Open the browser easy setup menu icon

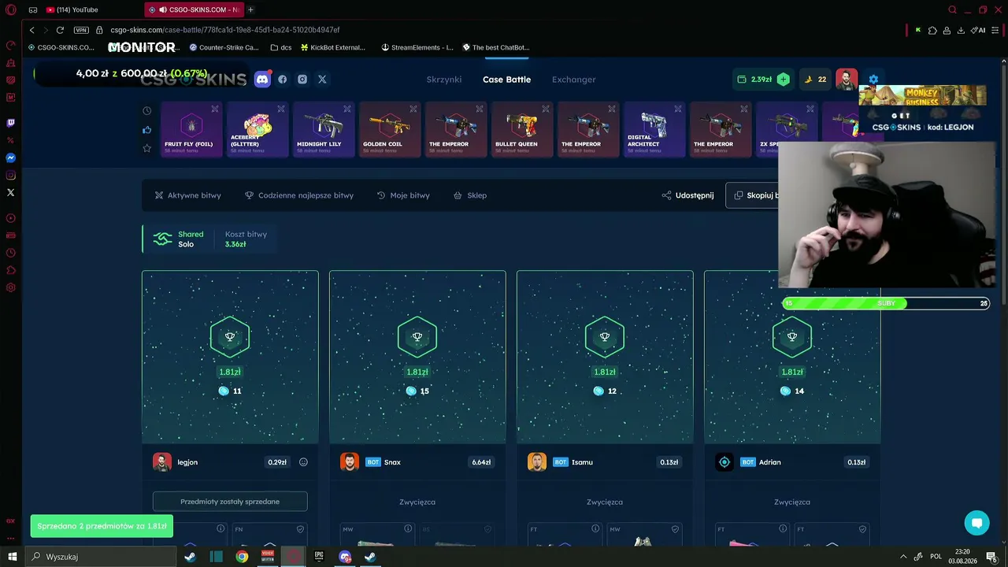point(995,30)
